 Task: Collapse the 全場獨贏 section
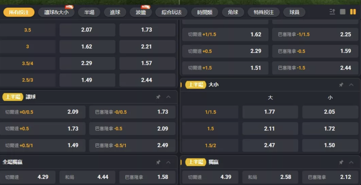[x=169, y=162]
